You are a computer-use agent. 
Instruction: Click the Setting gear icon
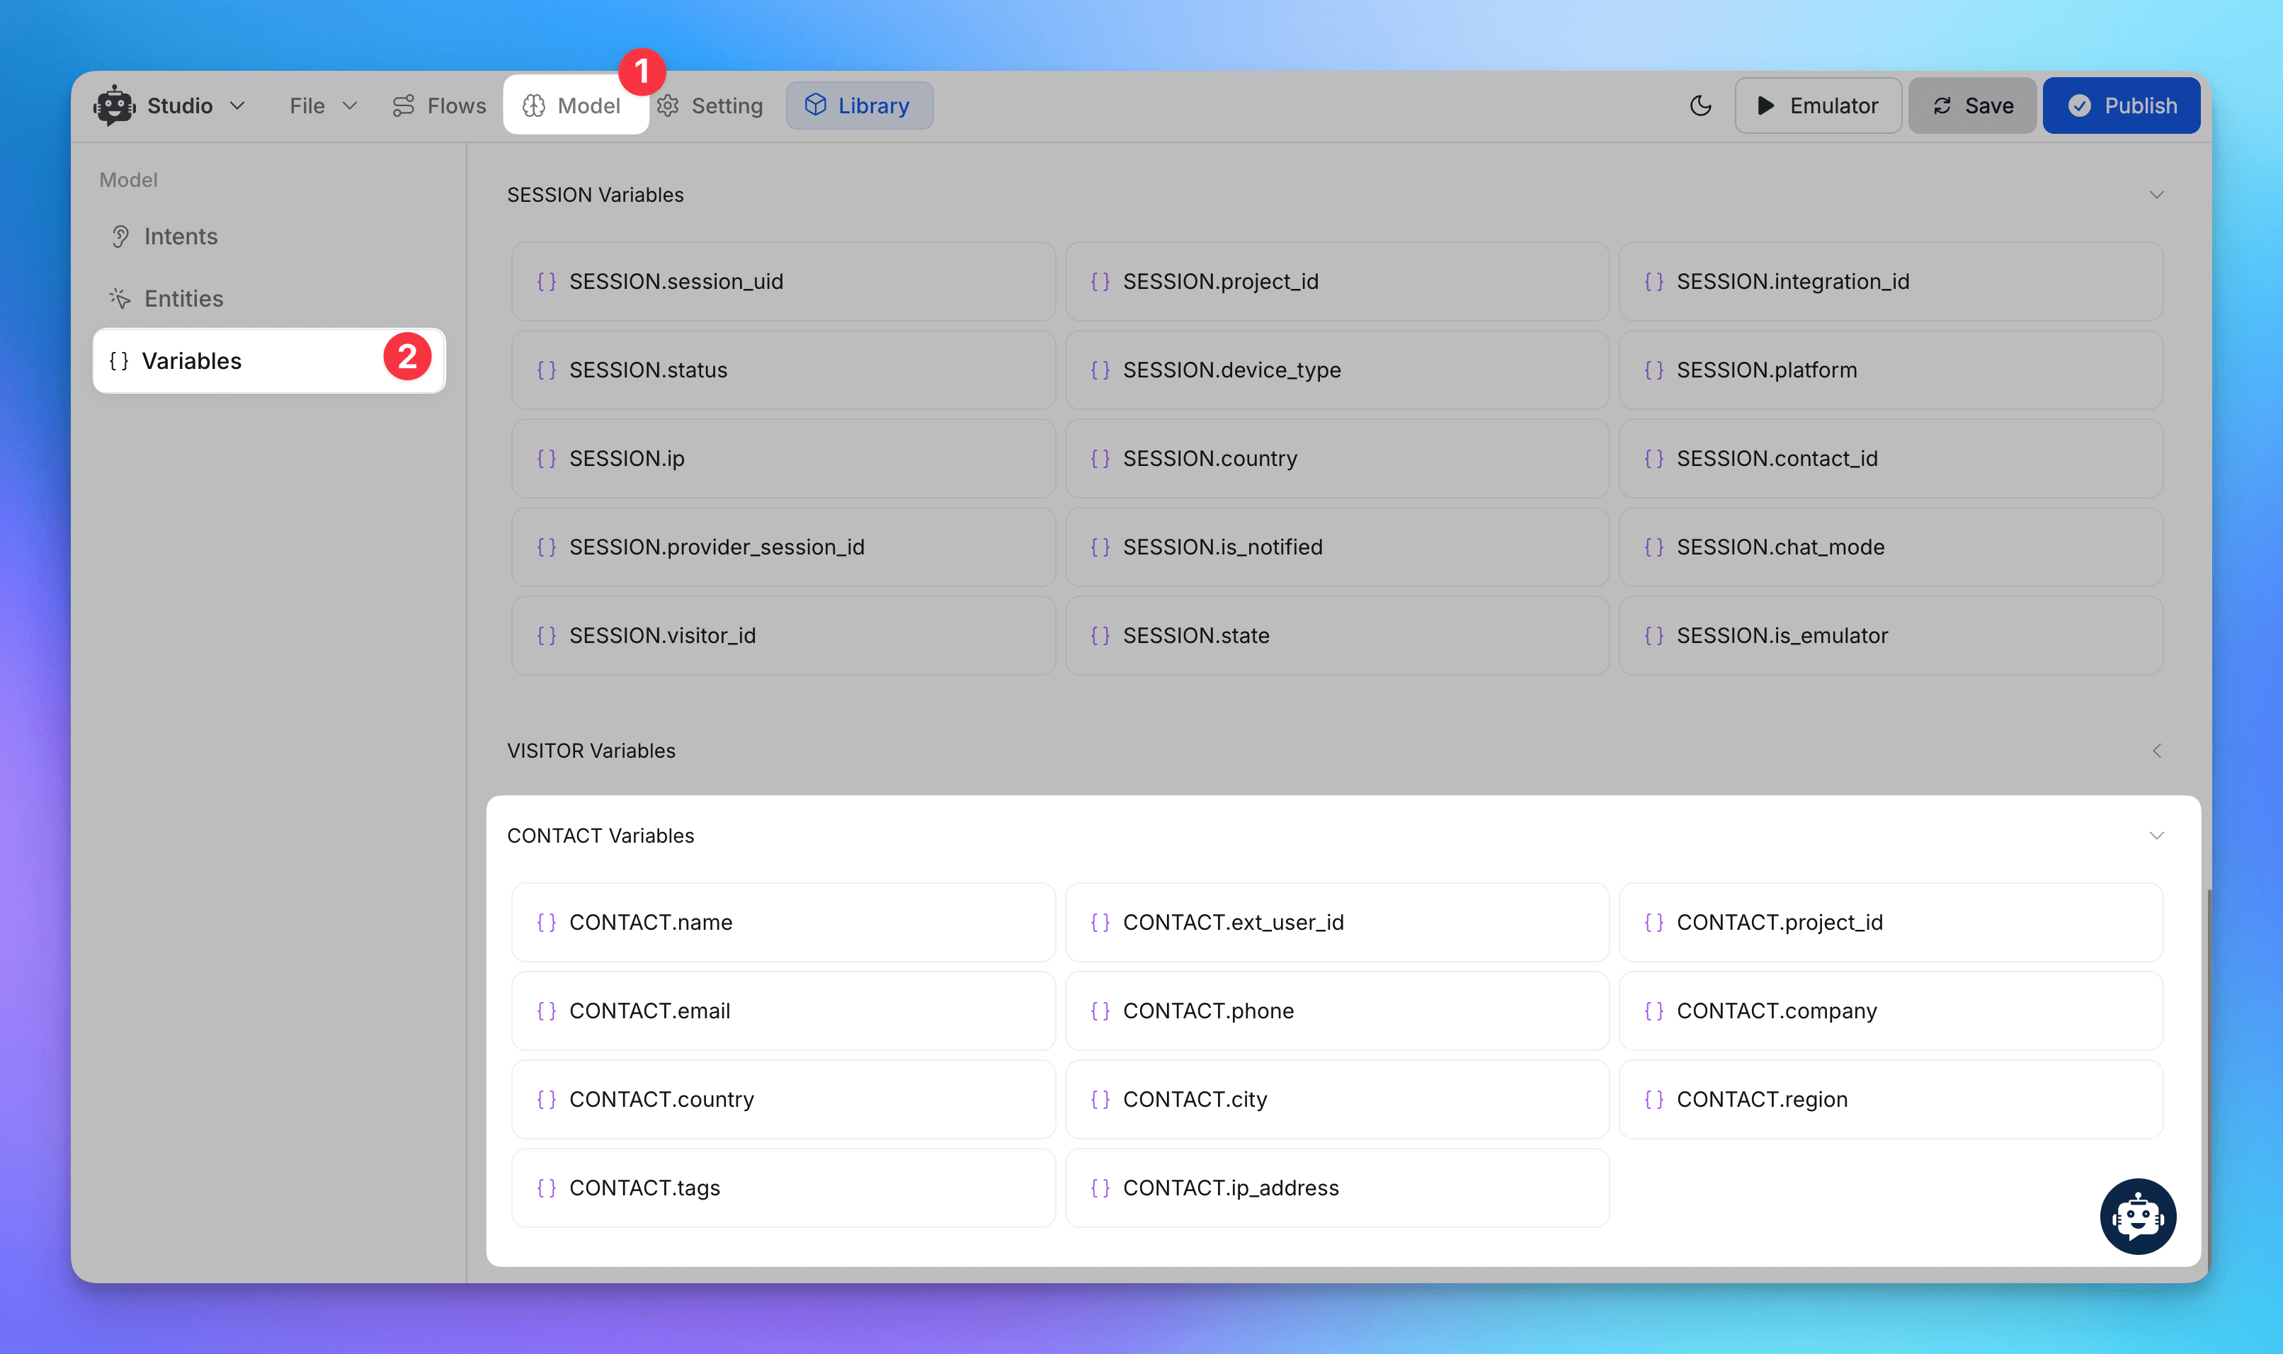coord(668,106)
